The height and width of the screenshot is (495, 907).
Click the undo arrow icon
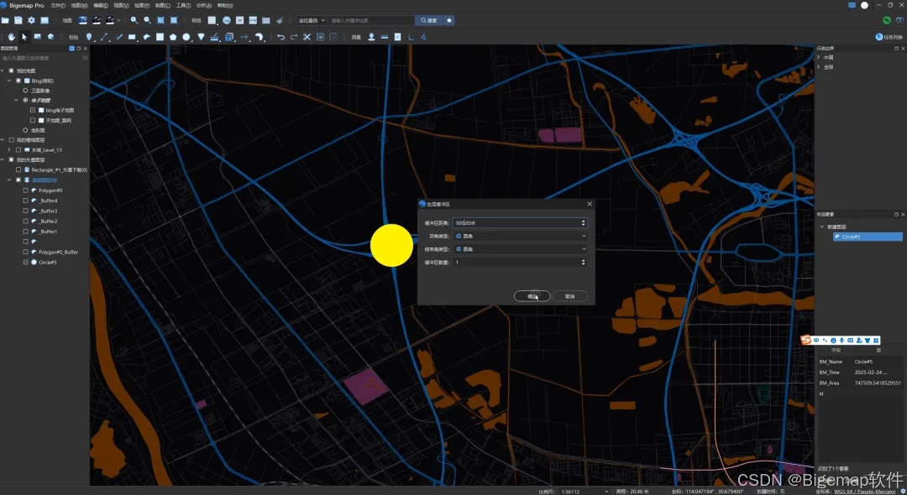pos(280,37)
